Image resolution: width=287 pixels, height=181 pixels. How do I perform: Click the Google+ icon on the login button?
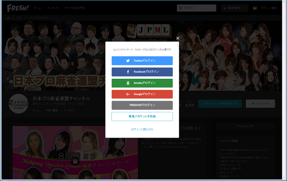click(128, 94)
